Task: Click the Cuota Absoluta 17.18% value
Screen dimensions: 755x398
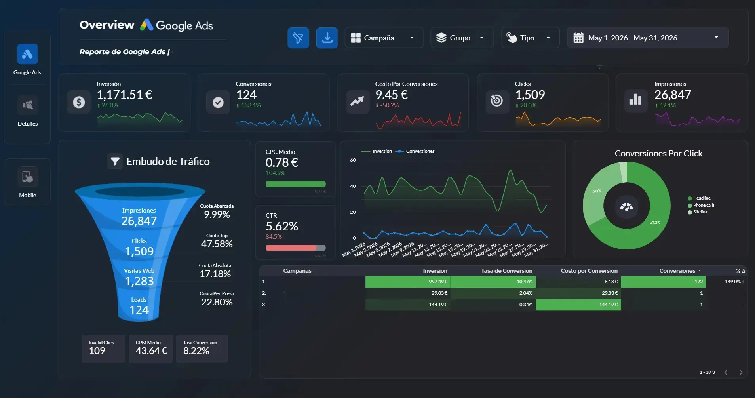Action: pos(215,274)
